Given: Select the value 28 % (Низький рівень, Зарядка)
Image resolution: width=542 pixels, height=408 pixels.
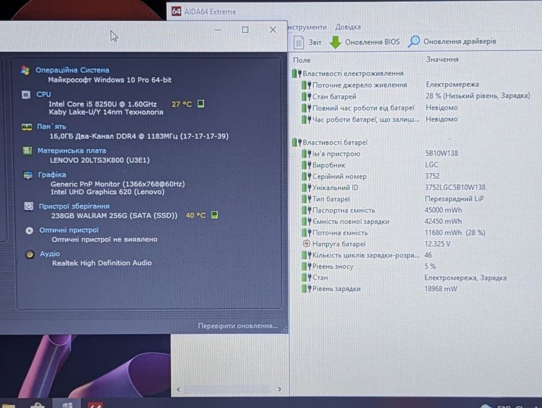Looking at the screenshot, I should point(478,95).
